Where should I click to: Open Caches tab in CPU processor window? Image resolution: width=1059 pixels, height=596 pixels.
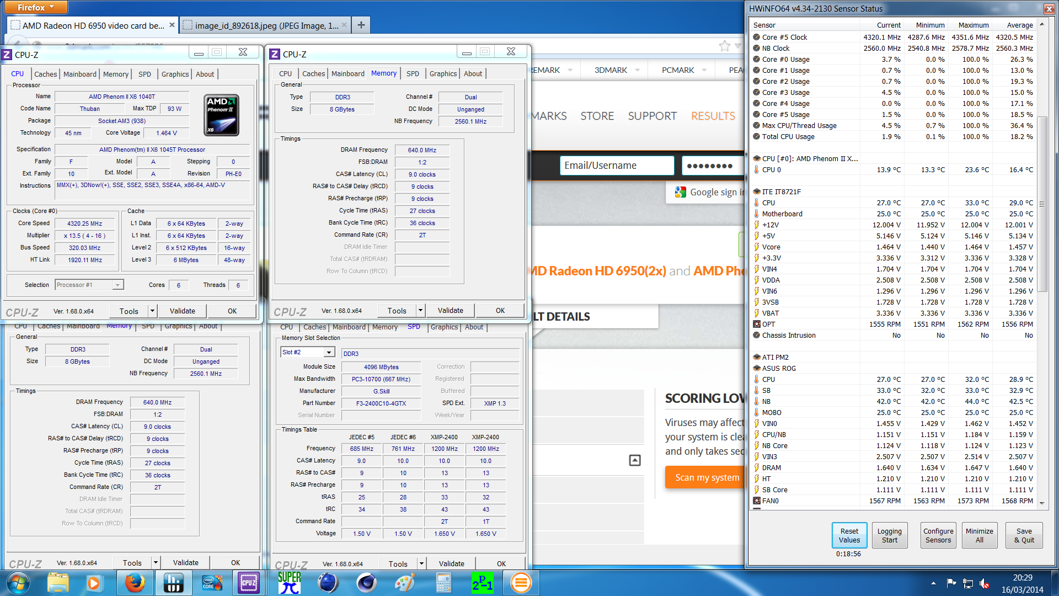click(x=45, y=74)
